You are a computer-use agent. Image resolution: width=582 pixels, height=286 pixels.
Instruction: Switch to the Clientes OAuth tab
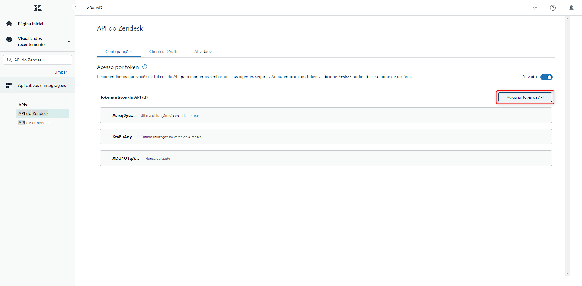[163, 51]
